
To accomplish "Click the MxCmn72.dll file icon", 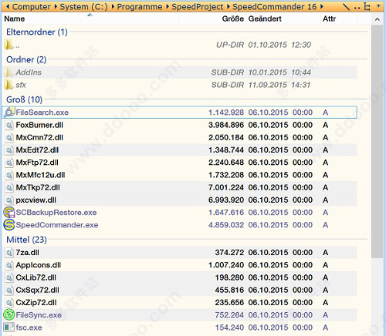I will (x=9, y=137).
